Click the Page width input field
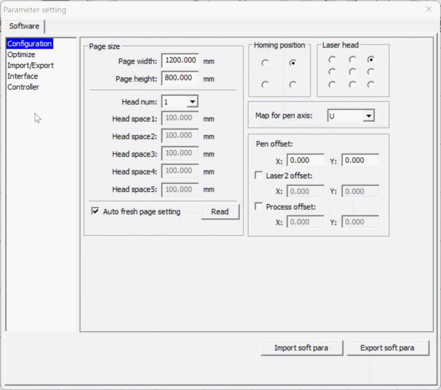 180,61
